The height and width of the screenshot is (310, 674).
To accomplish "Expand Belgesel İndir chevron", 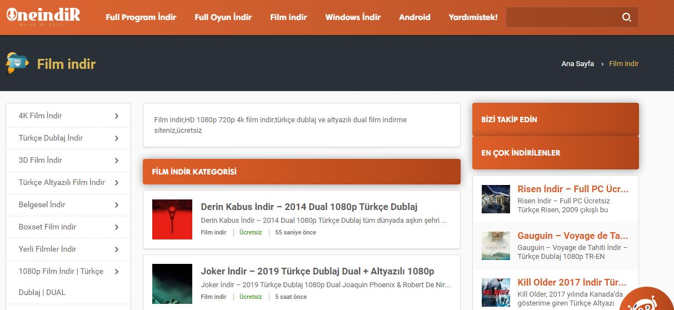I will pyautogui.click(x=117, y=205).
